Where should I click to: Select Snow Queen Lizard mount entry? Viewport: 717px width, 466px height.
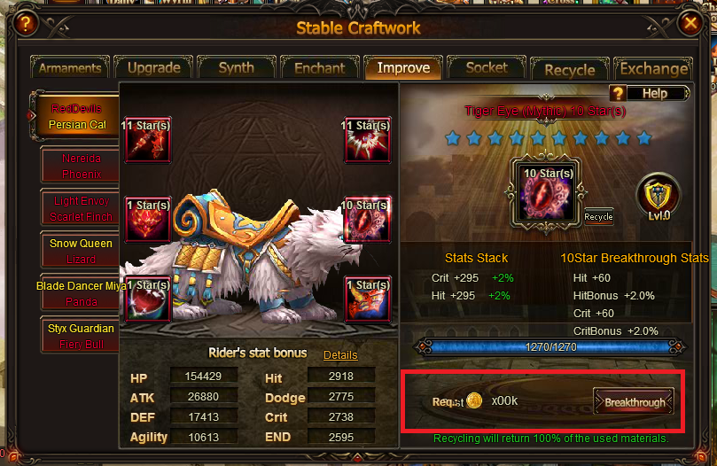pyautogui.click(x=81, y=251)
